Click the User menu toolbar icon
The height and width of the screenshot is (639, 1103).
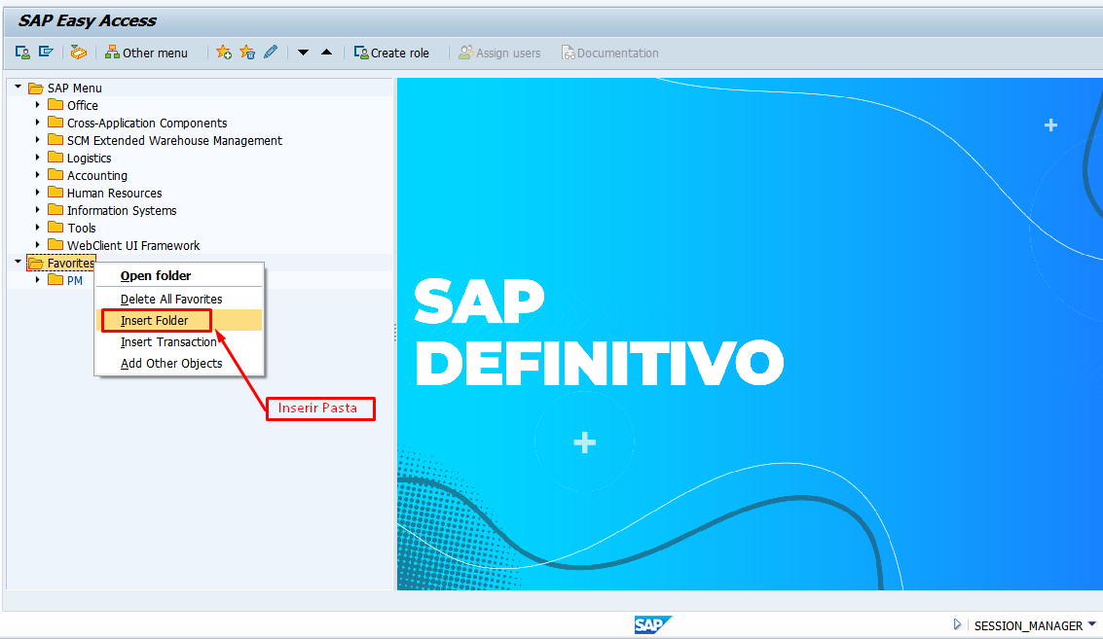[22, 52]
